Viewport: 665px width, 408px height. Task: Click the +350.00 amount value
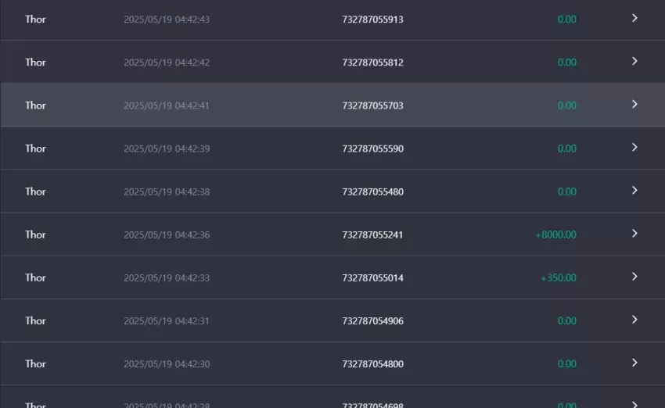(559, 278)
